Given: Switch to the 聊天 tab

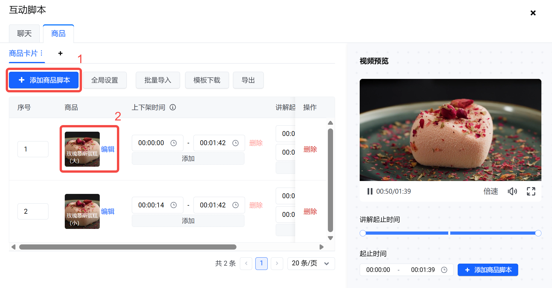Looking at the screenshot, I should 24,34.
